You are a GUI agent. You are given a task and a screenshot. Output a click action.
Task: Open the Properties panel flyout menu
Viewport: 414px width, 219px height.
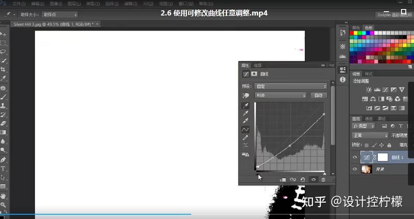pos(332,65)
